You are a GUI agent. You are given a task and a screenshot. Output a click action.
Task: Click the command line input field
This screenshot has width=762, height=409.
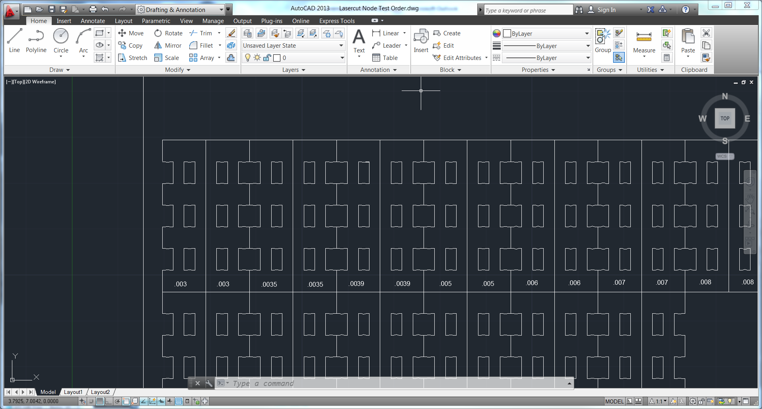(x=394, y=384)
